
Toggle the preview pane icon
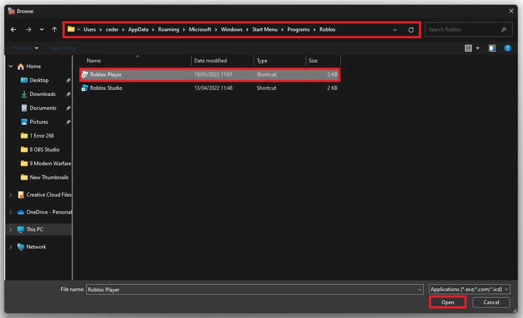492,48
